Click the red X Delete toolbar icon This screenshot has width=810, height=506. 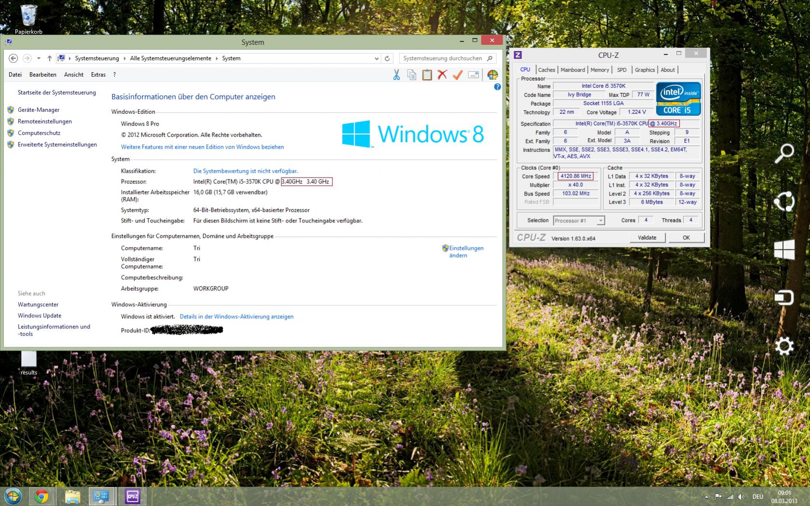442,75
